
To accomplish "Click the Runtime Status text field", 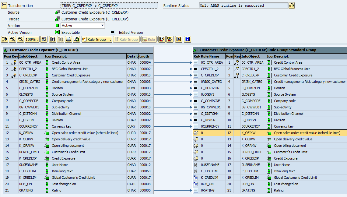I will click(243, 5).
